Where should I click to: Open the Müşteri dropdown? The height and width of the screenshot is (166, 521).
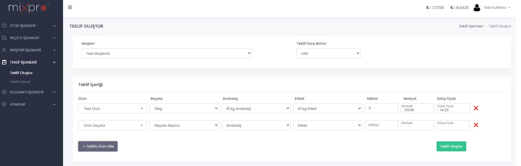tap(167, 54)
